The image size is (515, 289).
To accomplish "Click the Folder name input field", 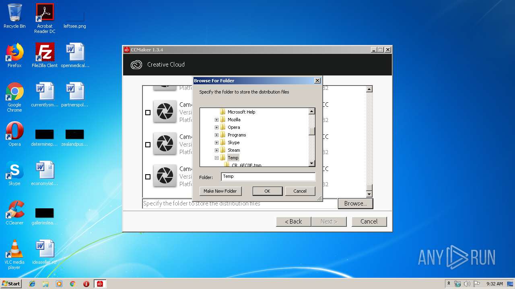I will [268, 177].
